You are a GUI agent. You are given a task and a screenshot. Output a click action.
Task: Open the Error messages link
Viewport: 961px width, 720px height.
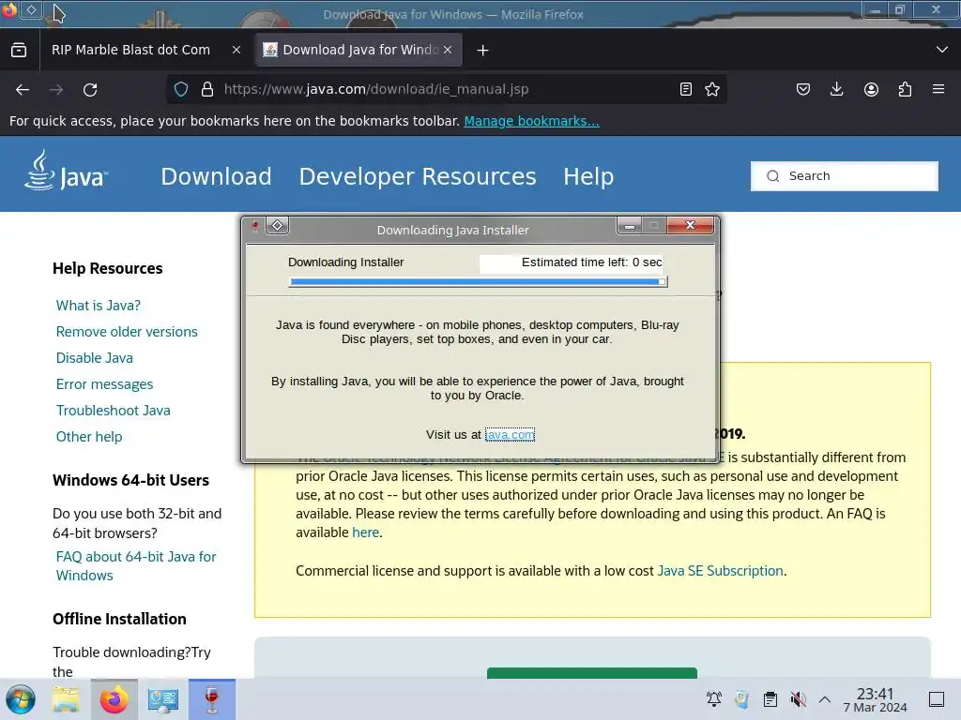click(105, 384)
